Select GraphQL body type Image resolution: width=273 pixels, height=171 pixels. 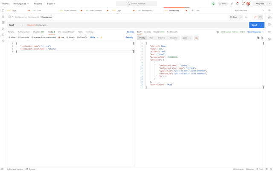point(82,37)
